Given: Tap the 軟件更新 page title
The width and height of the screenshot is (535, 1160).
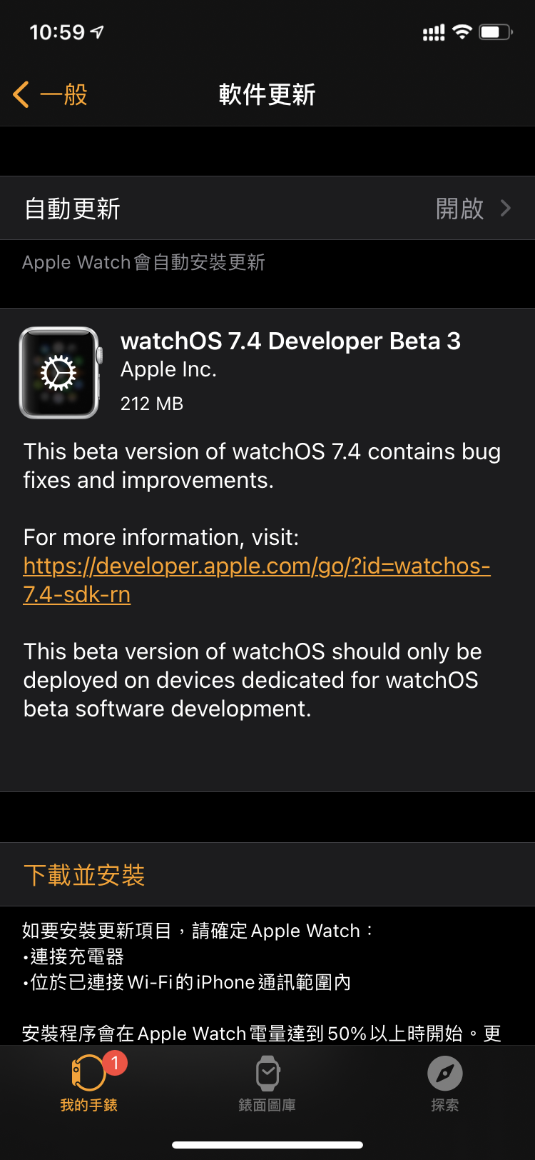Looking at the screenshot, I should click(x=267, y=94).
